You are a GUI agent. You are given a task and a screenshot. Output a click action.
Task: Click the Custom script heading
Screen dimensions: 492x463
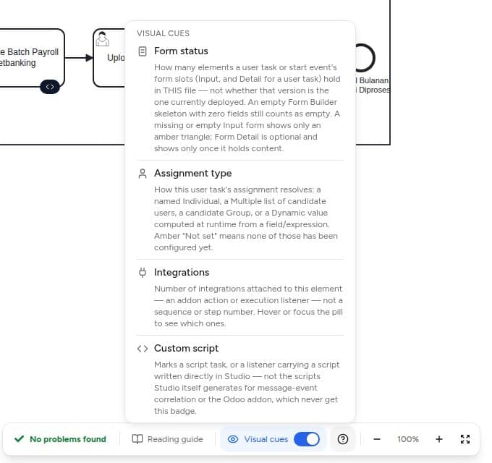pos(186,349)
